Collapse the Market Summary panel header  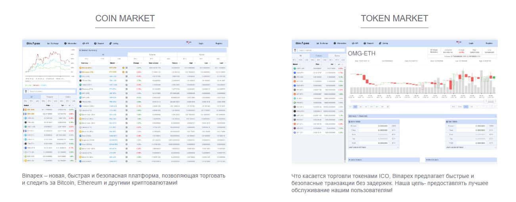[x=152, y=50]
